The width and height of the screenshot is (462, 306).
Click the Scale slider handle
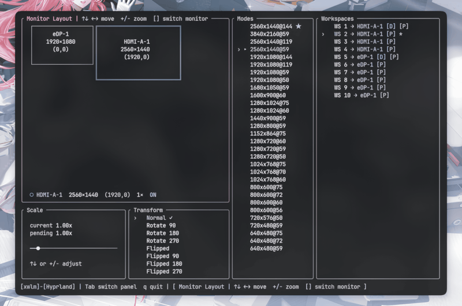point(38,248)
